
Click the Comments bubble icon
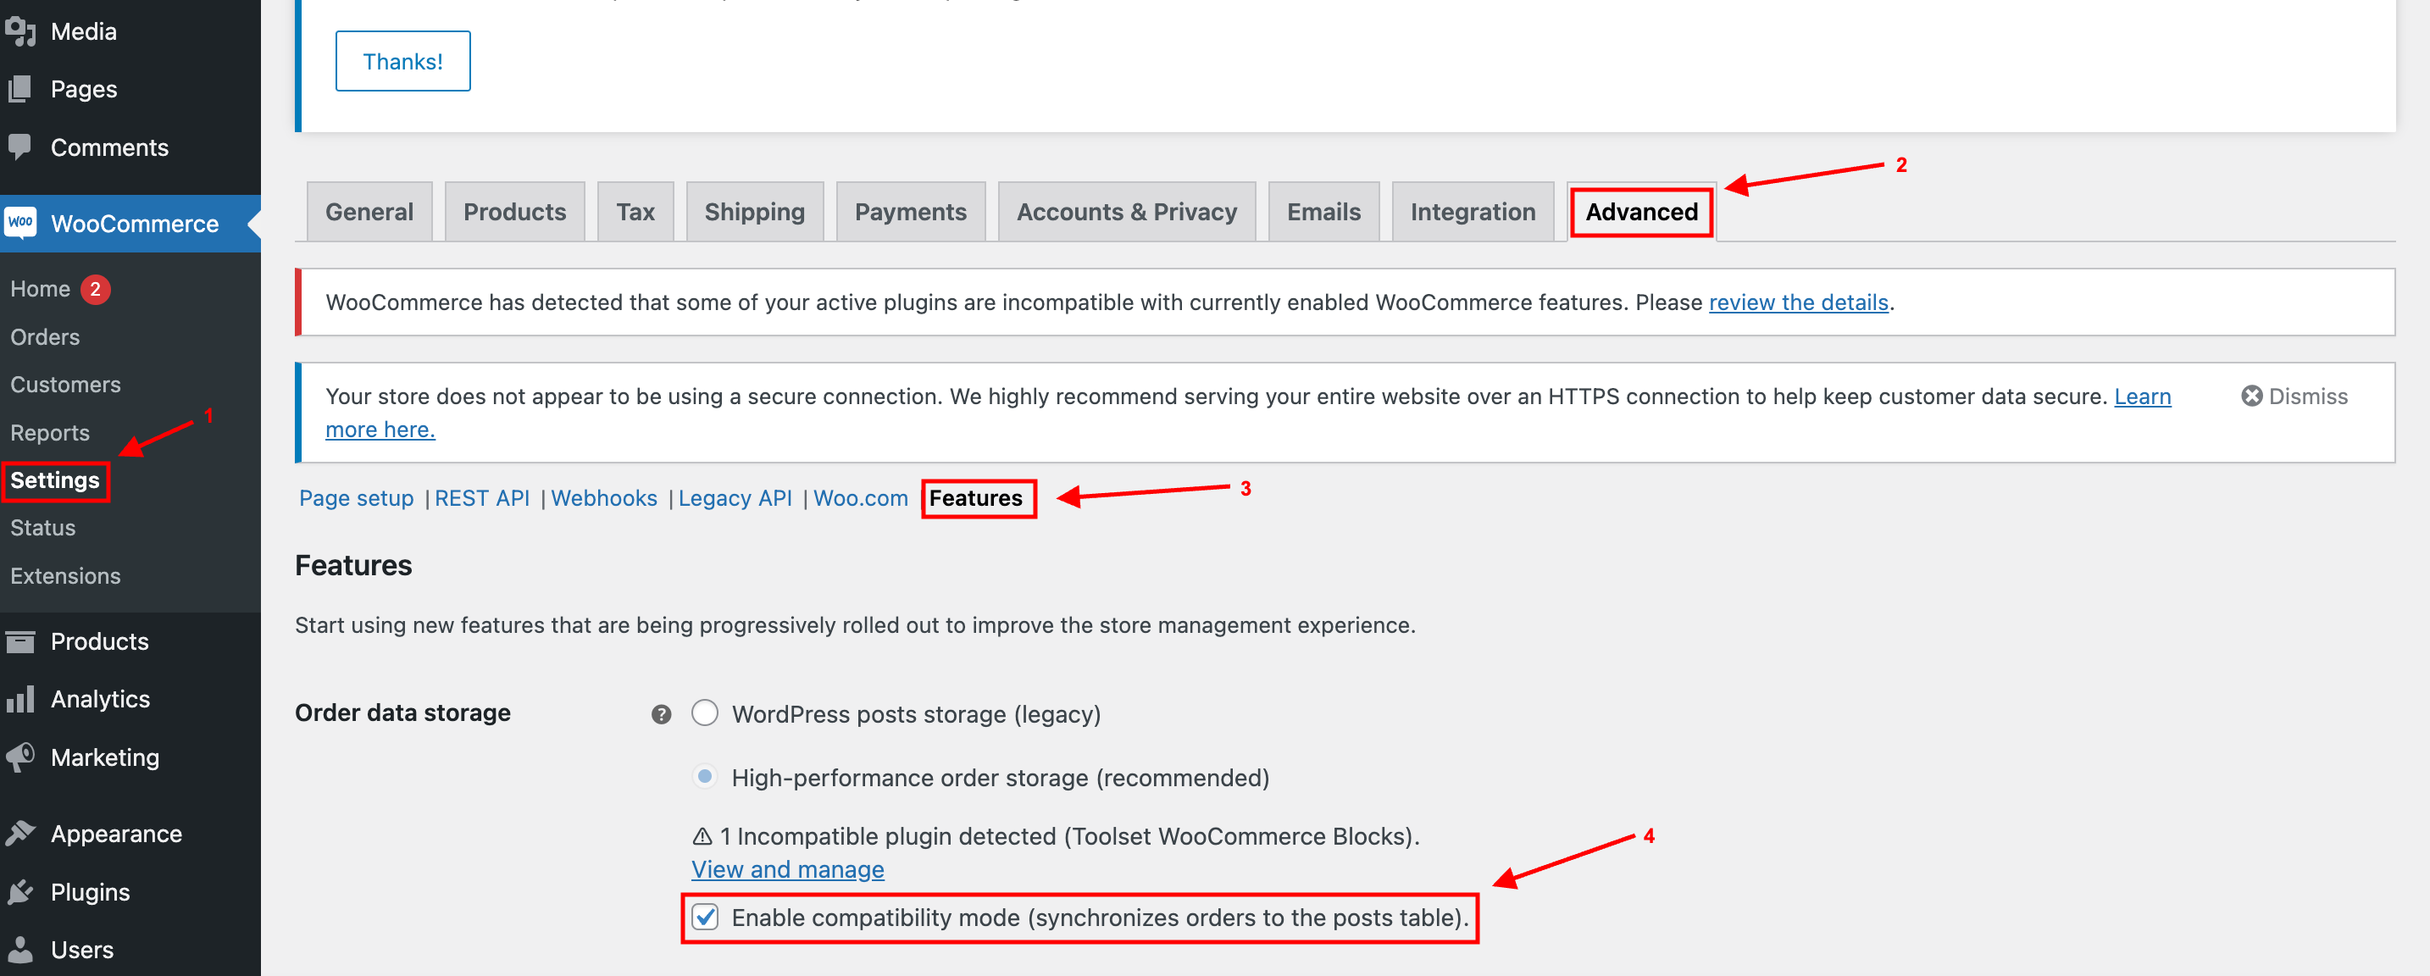point(19,147)
